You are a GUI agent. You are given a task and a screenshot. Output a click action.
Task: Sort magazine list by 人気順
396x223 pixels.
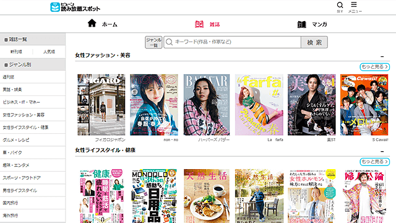[x=49, y=51]
